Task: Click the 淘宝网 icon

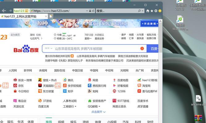Action: (139, 85)
